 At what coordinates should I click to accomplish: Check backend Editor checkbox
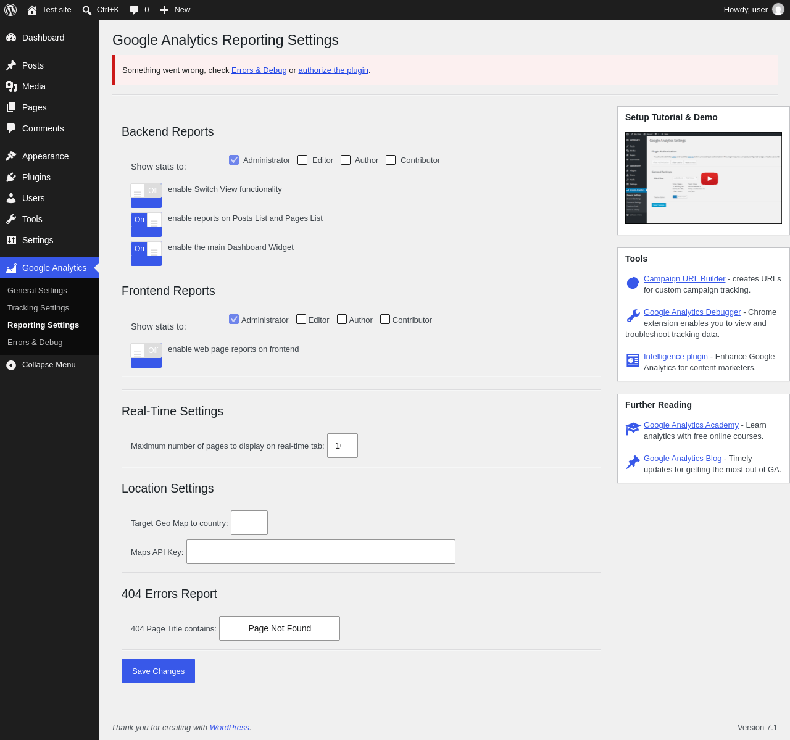[302, 160]
